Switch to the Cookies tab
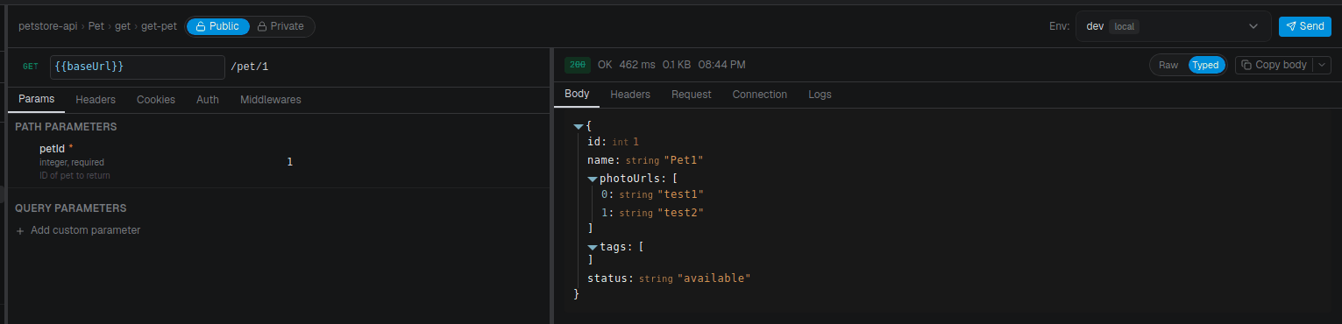Viewport: 1342px width, 324px height. 156,100
